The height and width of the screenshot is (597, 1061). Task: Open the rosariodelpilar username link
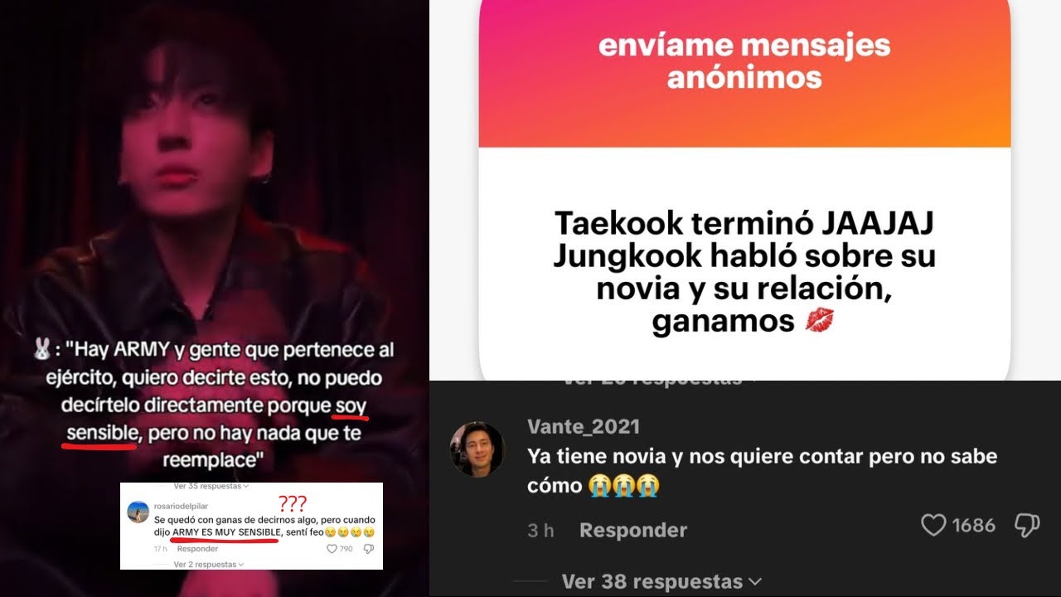pyautogui.click(x=181, y=507)
